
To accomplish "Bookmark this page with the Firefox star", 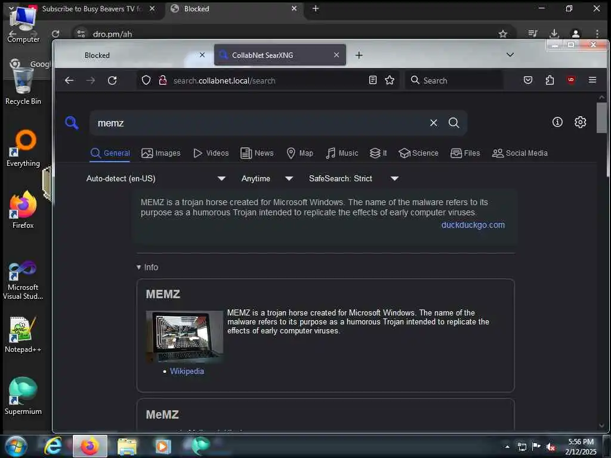I will [390, 81].
